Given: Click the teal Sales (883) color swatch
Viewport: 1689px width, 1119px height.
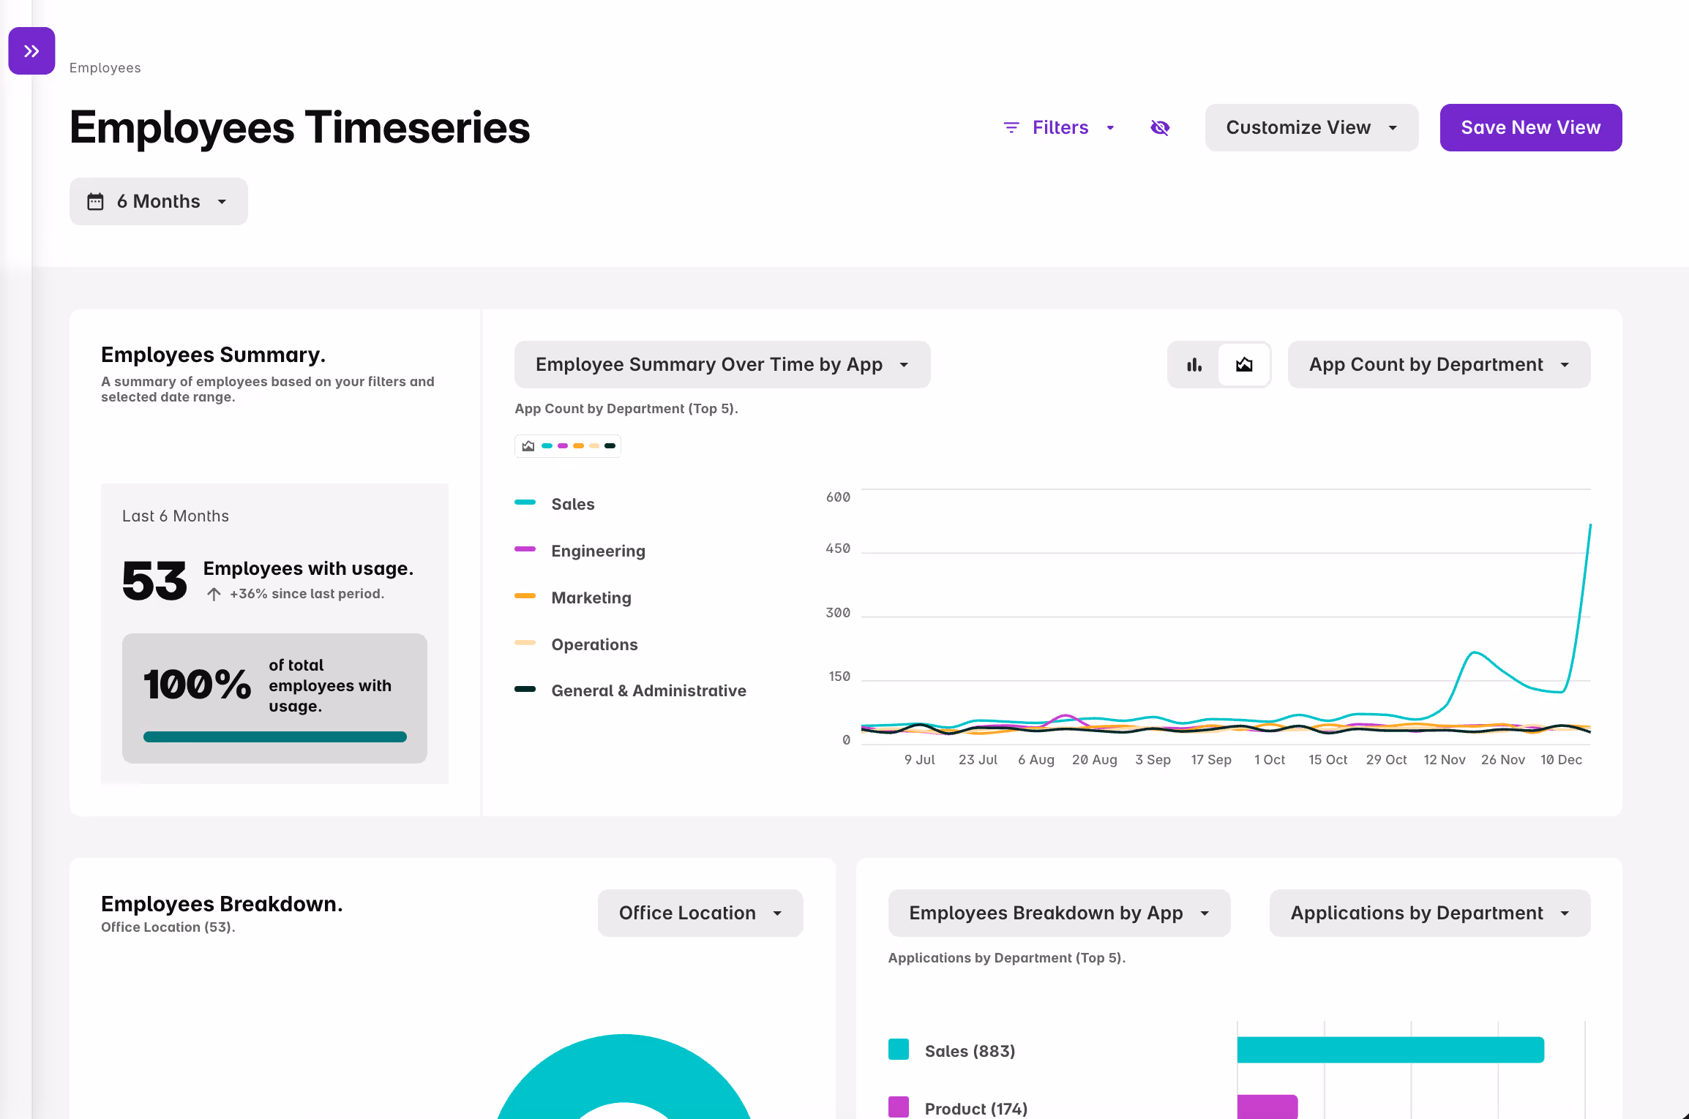Looking at the screenshot, I should 899,1050.
